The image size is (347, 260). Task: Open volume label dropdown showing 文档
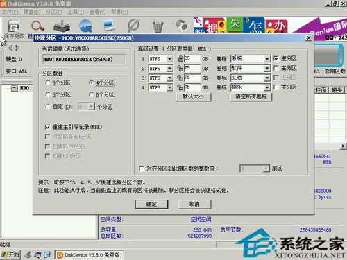[x=267, y=78]
